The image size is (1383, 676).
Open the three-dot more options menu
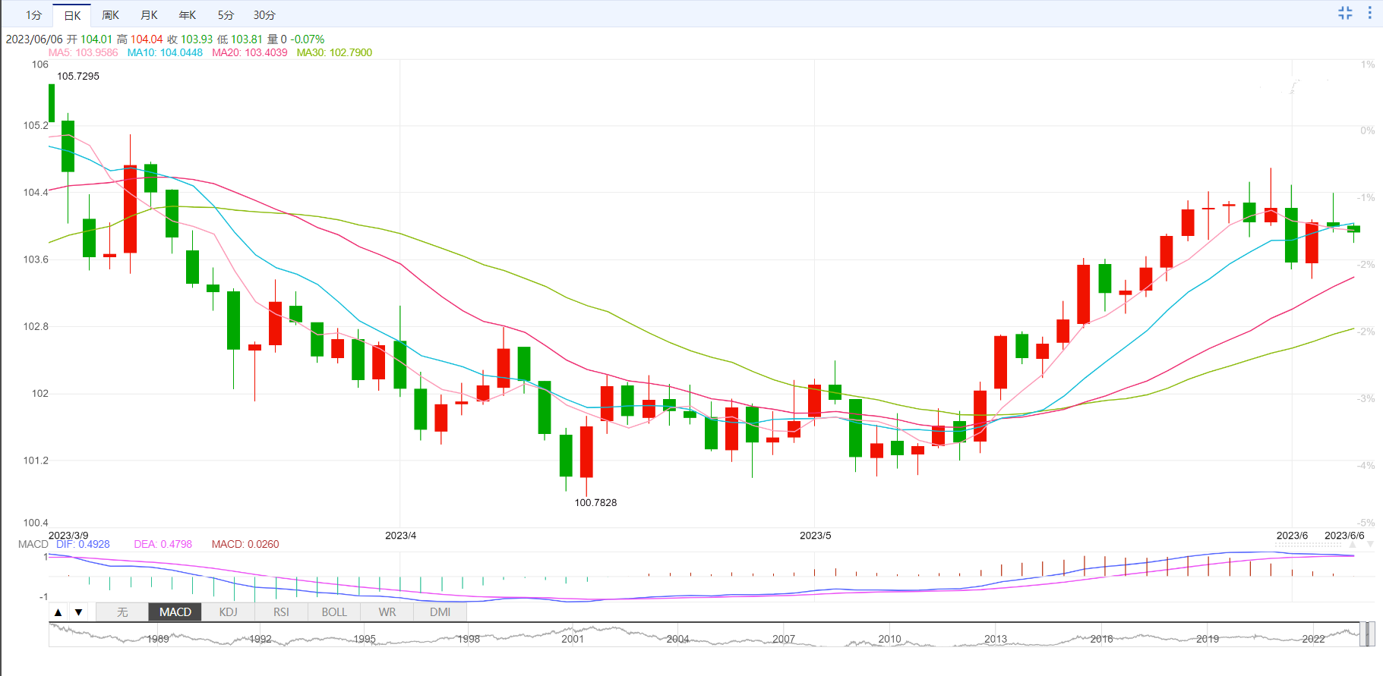1369,13
